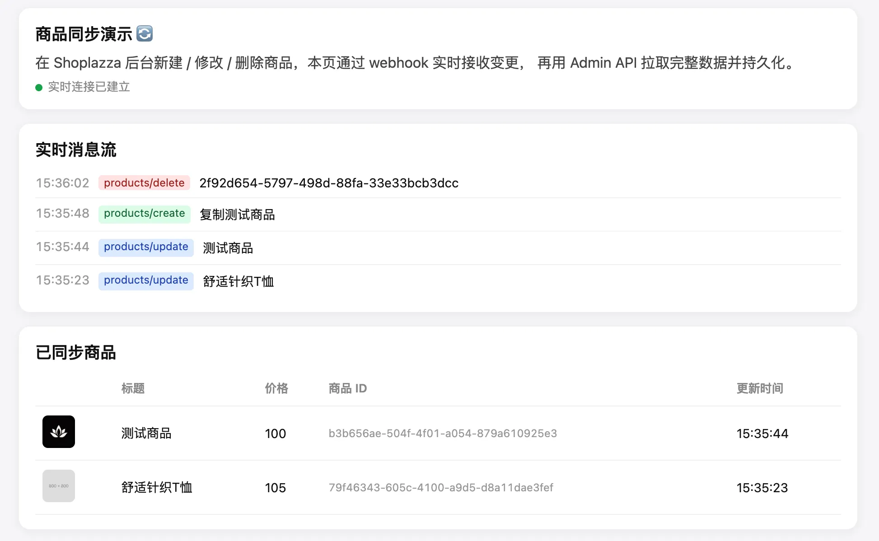Select deleted ID 2f92d654-5797-498d-88fa-33e33bcb3dcc
The height and width of the screenshot is (541, 879).
pos(329,183)
